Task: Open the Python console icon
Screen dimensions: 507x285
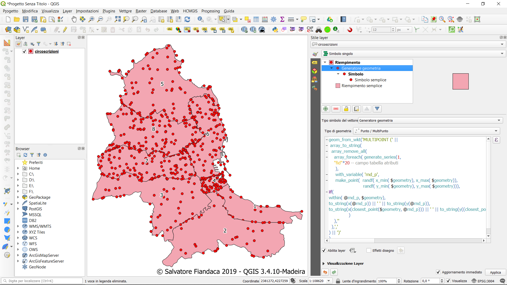Action: pos(275,30)
